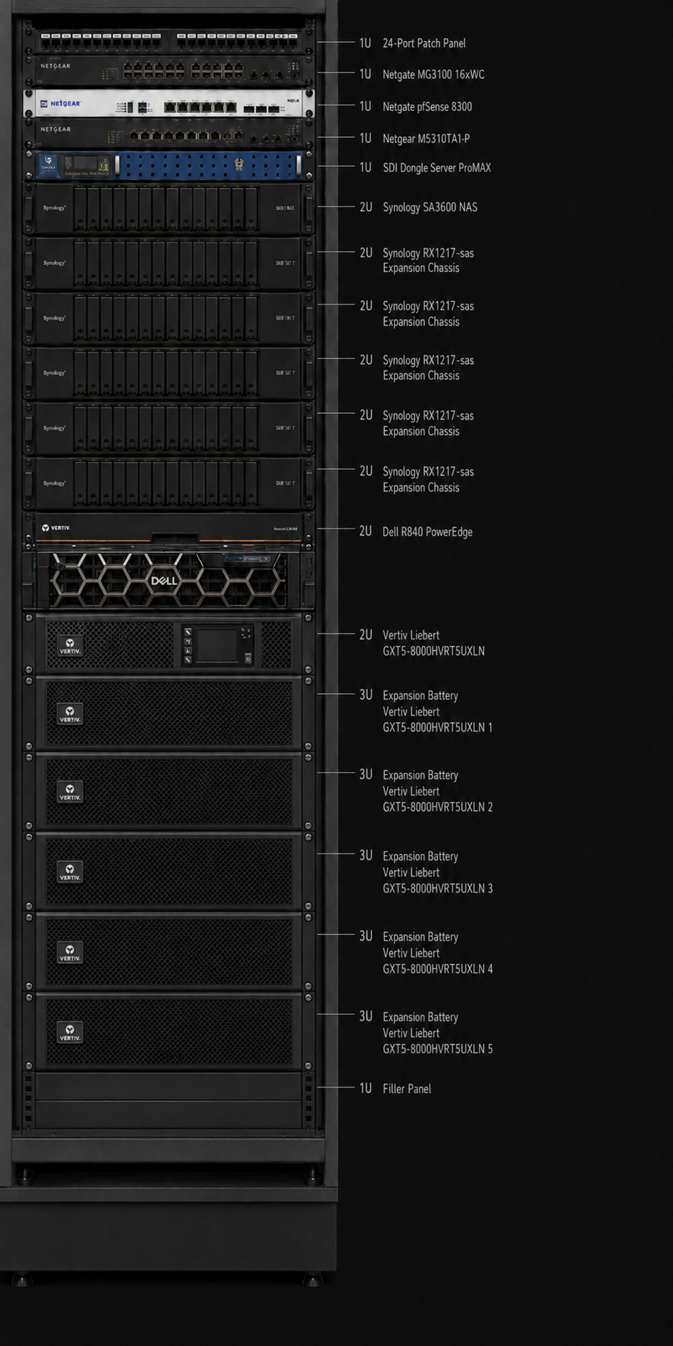
Task: Click the power button on the Vertiv UPS
Action: click(x=247, y=659)
